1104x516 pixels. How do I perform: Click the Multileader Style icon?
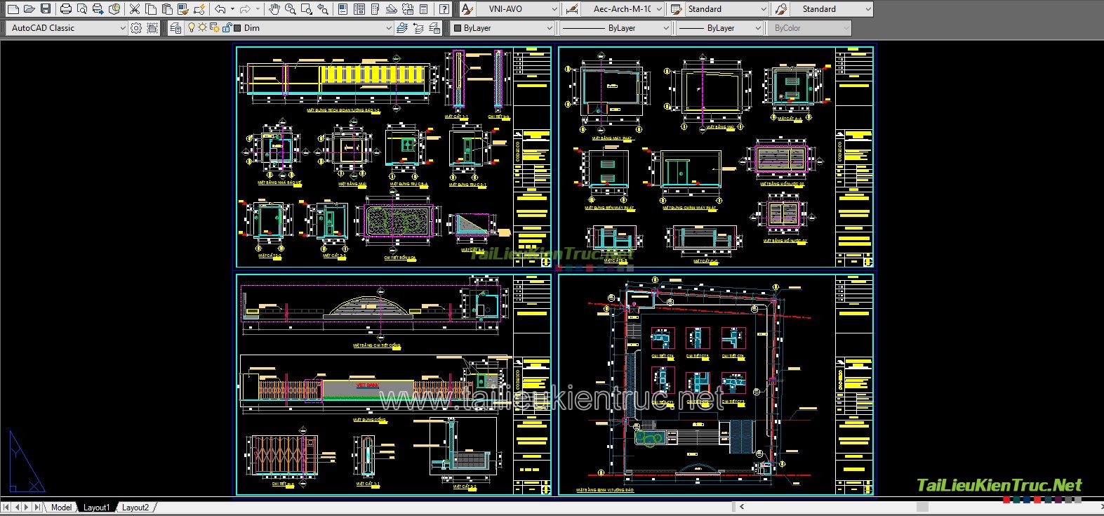[781, 9]
